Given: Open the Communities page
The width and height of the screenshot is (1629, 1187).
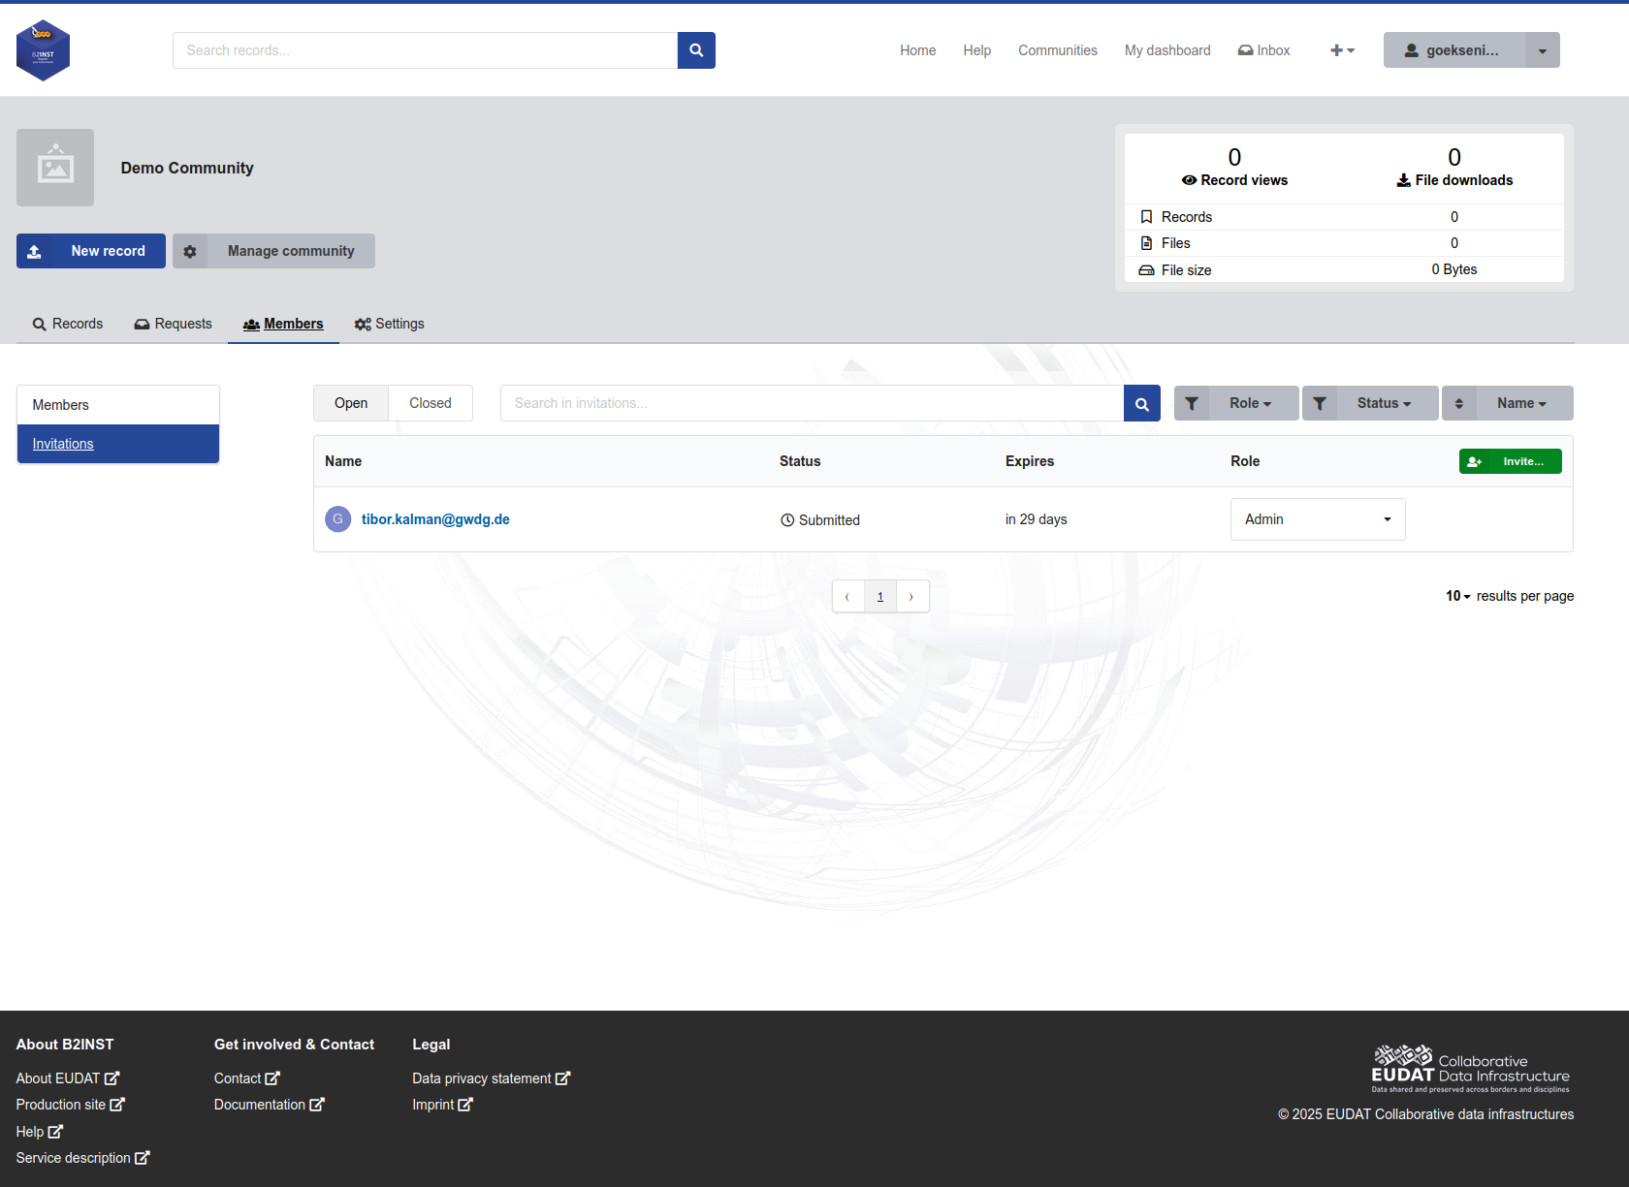Looking at the screenshot, I should coord(1058,50).
